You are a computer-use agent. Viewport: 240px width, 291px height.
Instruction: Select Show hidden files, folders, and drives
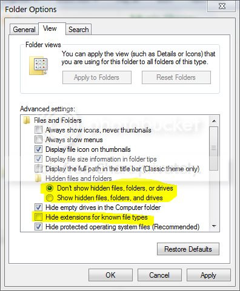[50, 198]
